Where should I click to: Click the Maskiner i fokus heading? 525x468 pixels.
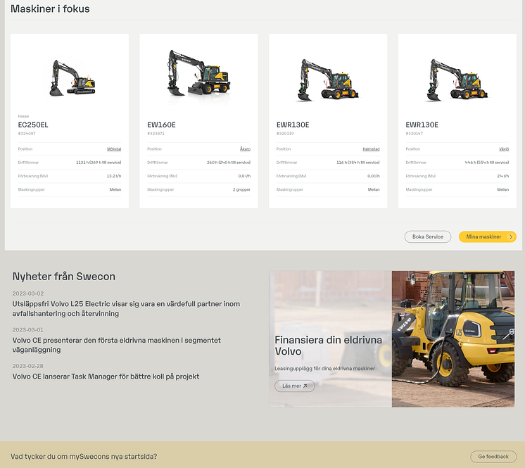[x=50, y=8]
